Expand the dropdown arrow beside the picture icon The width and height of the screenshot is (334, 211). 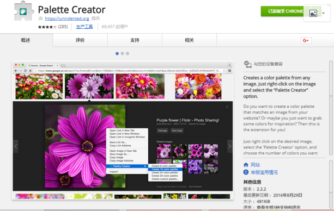tap(323, 14)
